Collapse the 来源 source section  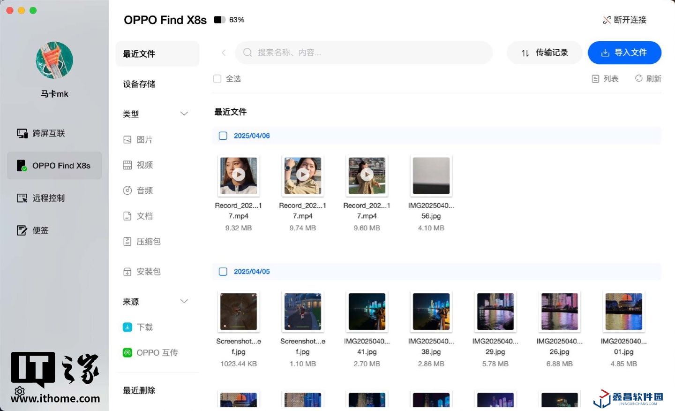(184, 301)
